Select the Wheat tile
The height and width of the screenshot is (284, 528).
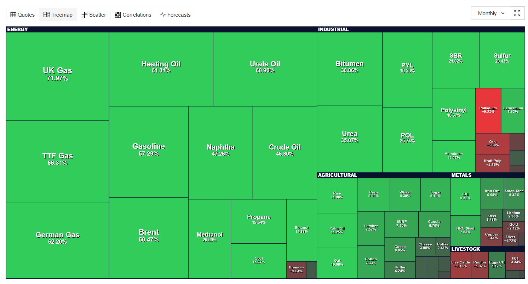(x=405, y=195)
